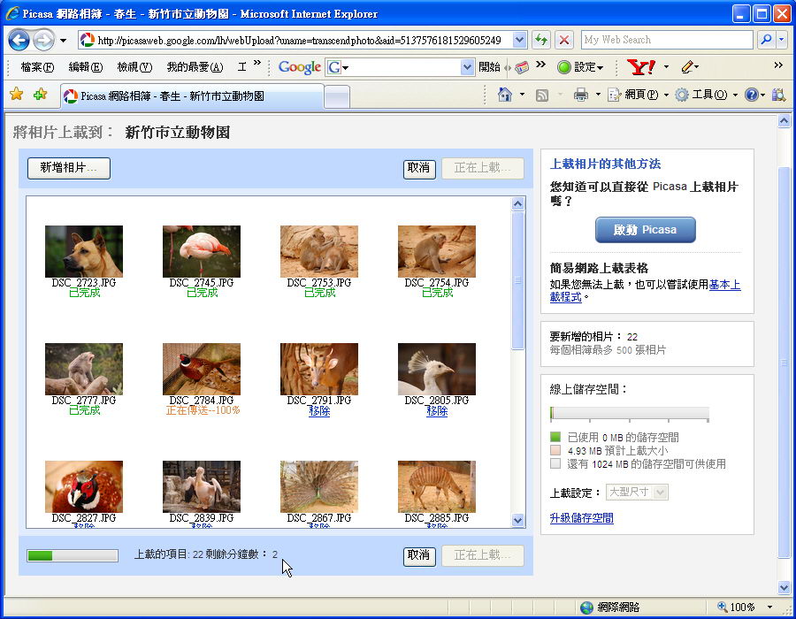The height and width of the screenshot is (619, 796).
Task: Open a new tab with the blank tab button
Action: coord(337,96)
